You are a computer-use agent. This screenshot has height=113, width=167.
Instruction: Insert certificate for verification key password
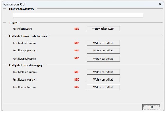point(103,72)
